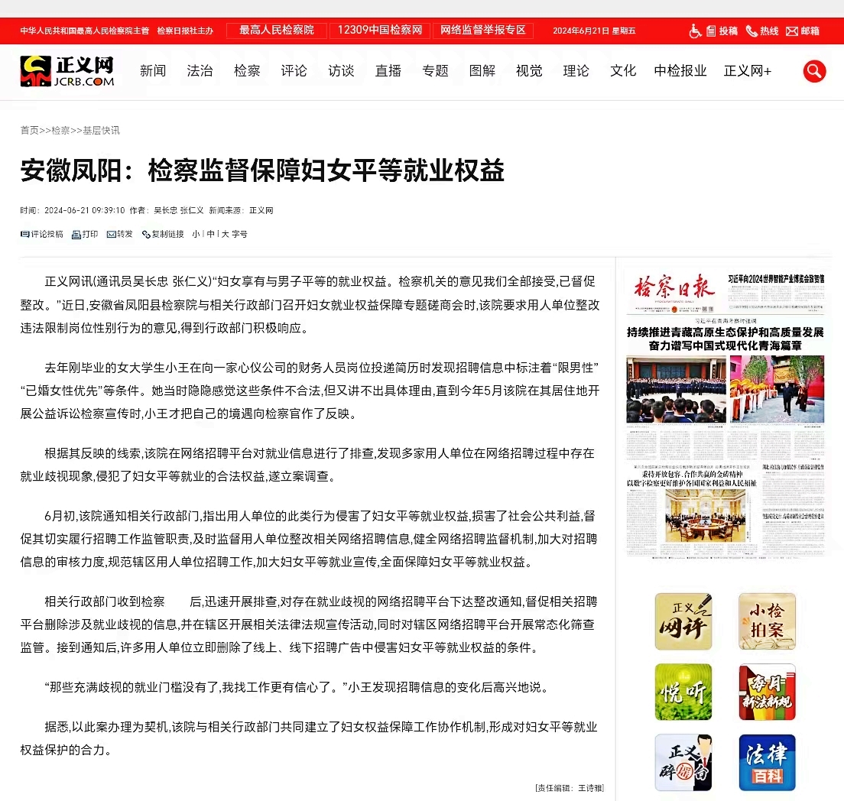Open the 热线 phone hotline link

[x=762, y=31]
